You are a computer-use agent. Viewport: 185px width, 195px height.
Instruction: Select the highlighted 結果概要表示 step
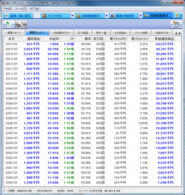tap(158, 16)
